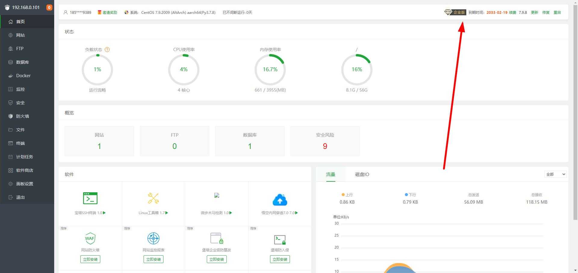Open the 全部 network interface dropdown
The image size is (578, 273).
(555, 174)
